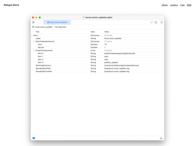Viewport: 195px width, 146px height.
Task: Collapse the StartCalendarInterval disclosure arrow
Action: pyautogui.click(x=34, y=41)
